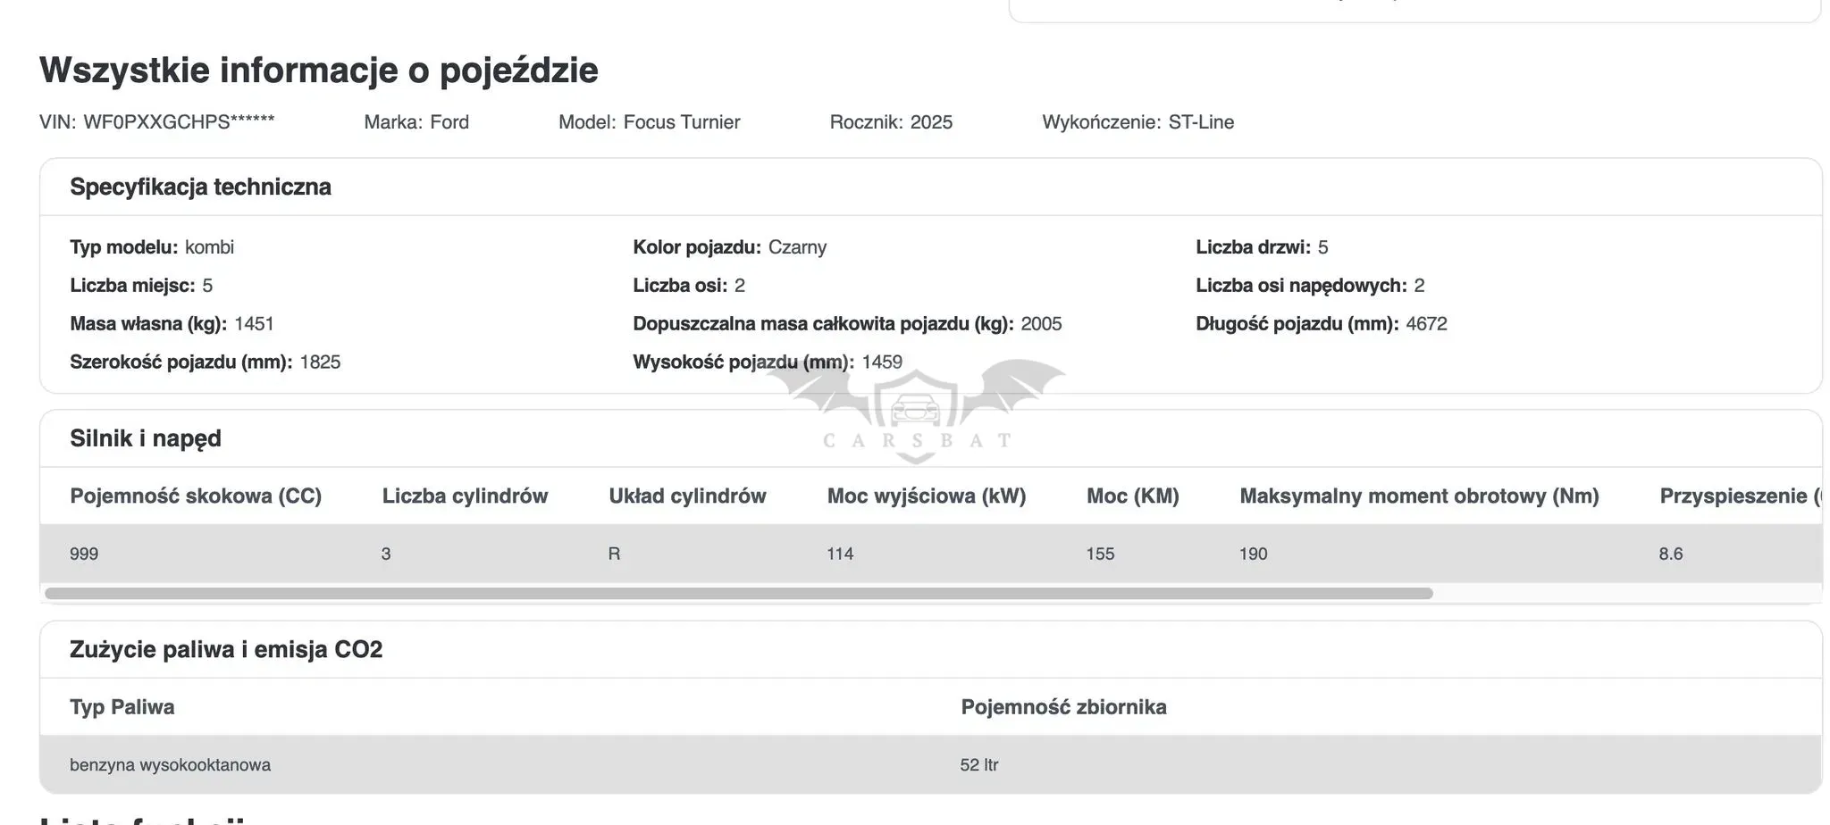Click the 'Typ Paliwa' column header
The image size is (1830, 825).
(122, 707)
